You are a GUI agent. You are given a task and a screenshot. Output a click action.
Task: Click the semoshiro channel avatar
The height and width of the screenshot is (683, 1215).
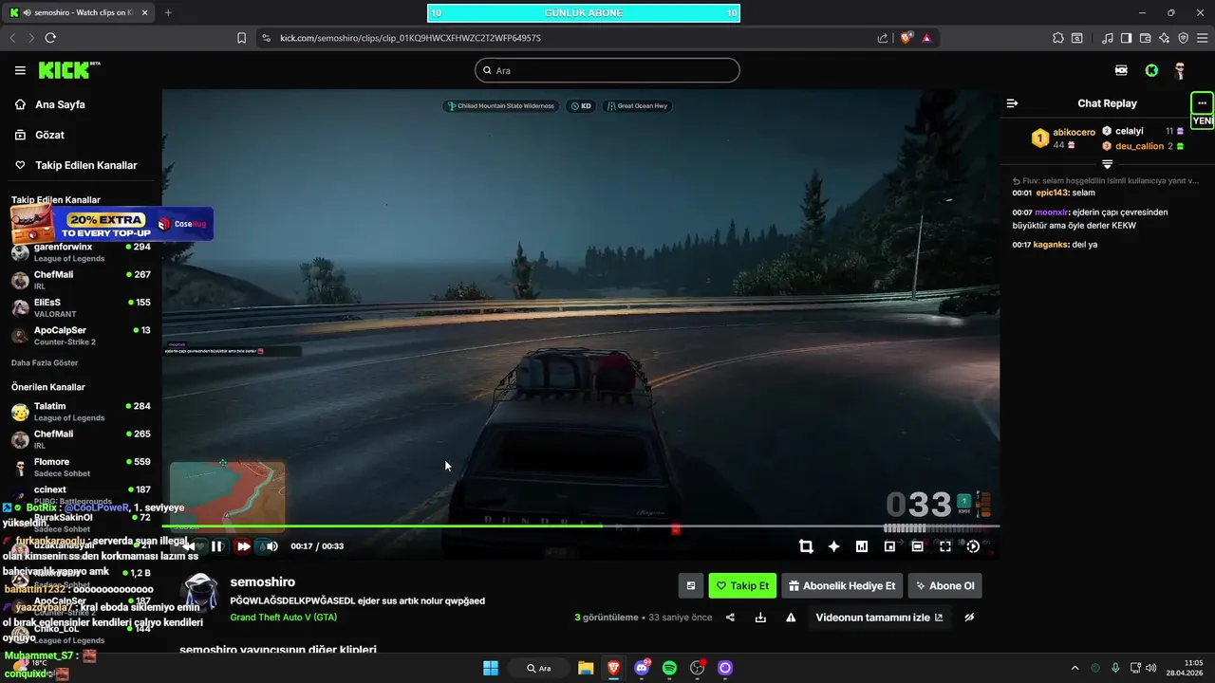200,594
